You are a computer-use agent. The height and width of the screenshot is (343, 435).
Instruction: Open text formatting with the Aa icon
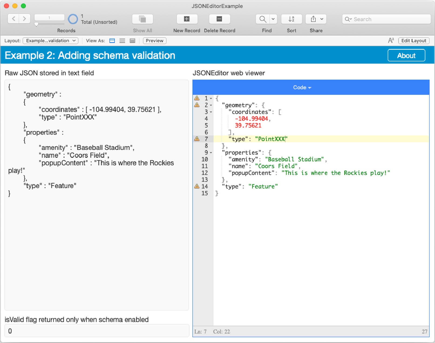pos(390,40)
